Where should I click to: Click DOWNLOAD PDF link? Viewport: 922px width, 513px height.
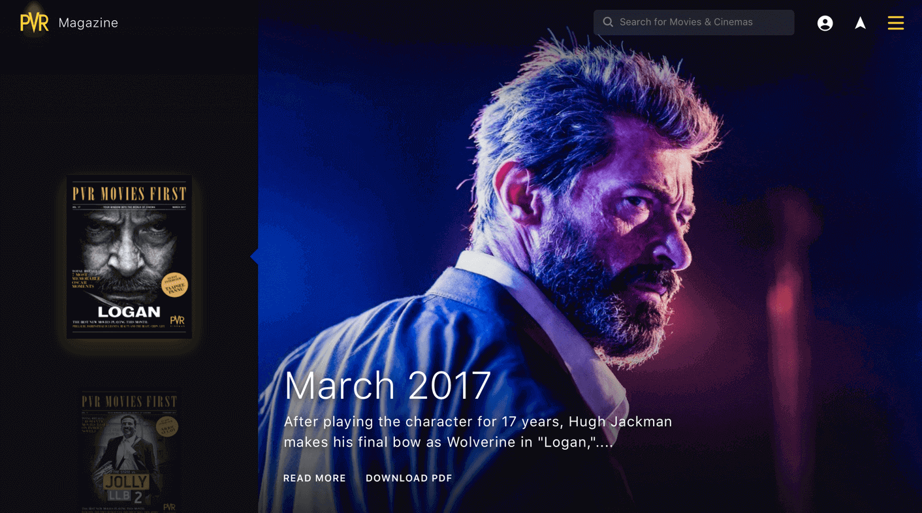pyautogui.click(x=409, y=478)
